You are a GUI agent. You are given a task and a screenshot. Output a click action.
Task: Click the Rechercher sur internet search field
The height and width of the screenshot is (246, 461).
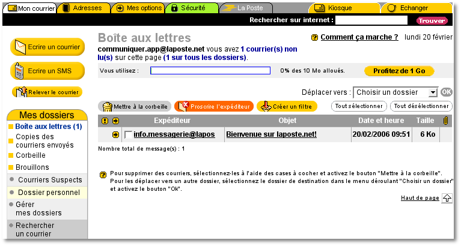pyautogui.click(x=371, y=20)
